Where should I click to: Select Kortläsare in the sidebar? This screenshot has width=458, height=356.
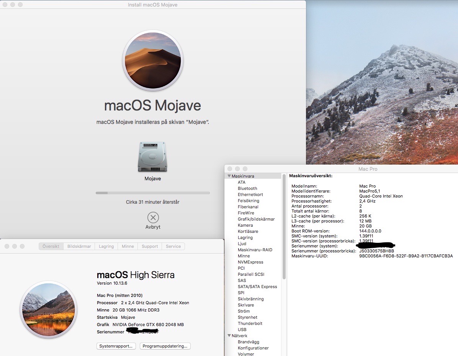248,231
